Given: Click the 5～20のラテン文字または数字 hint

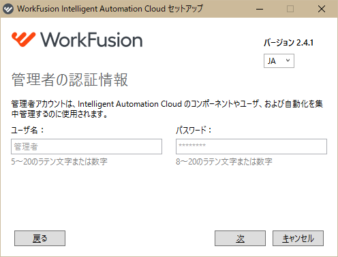Looking at the screenshot, I should [x=59, y=162].
